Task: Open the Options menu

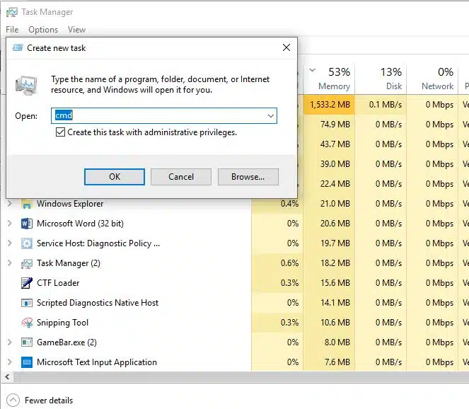Action: (x=43, y=30)
